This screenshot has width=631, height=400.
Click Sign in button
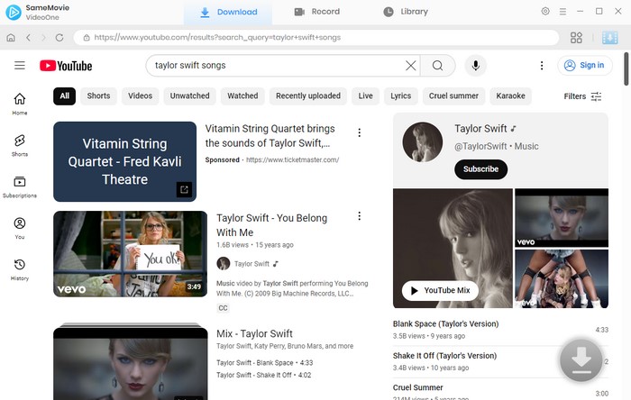(585, 65)
